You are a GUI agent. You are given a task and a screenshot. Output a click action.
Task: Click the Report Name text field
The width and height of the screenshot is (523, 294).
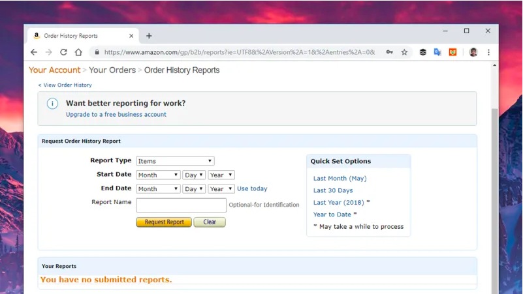pos(181,205)
